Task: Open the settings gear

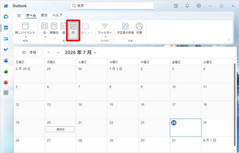Action: [x=198, y=6]
